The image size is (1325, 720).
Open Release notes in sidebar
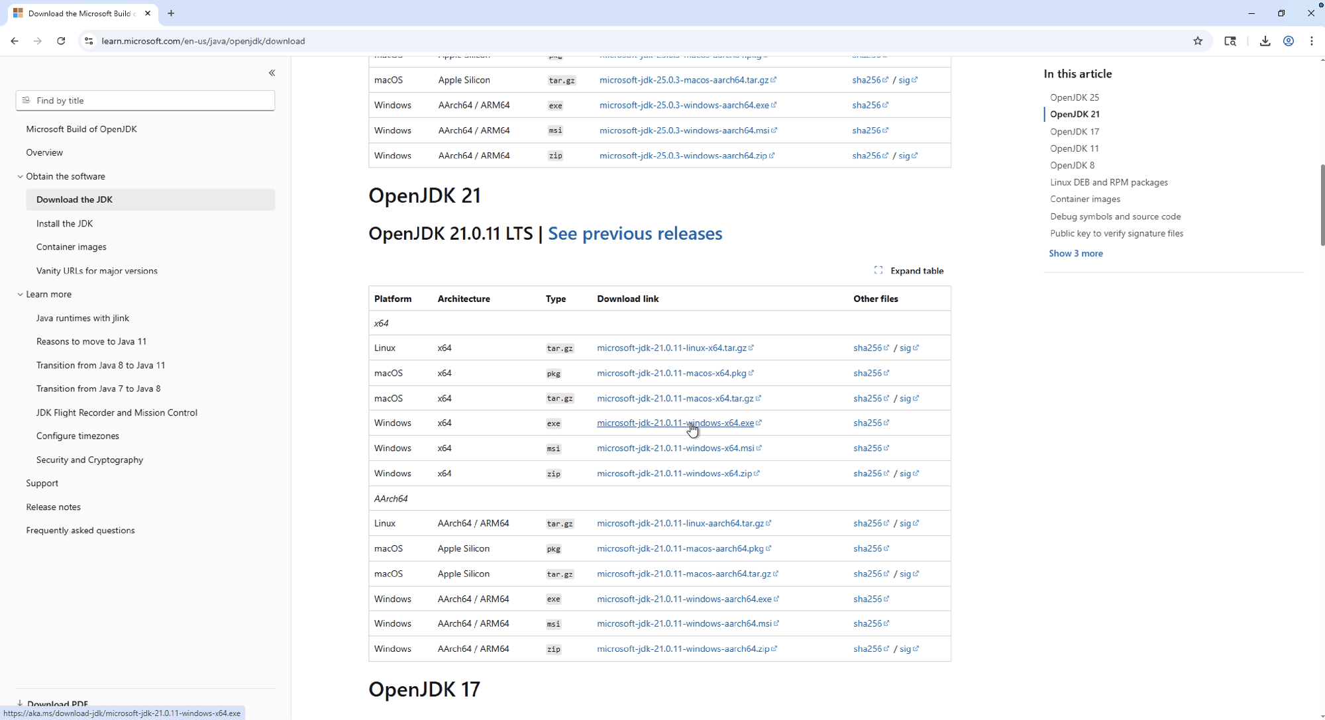click(x=53, y=507)
